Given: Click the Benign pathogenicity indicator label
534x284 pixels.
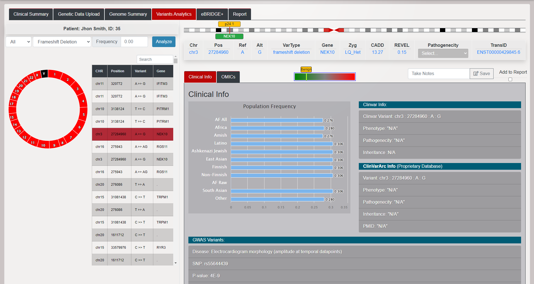Looking at the screenshot, I should [306, 69].
